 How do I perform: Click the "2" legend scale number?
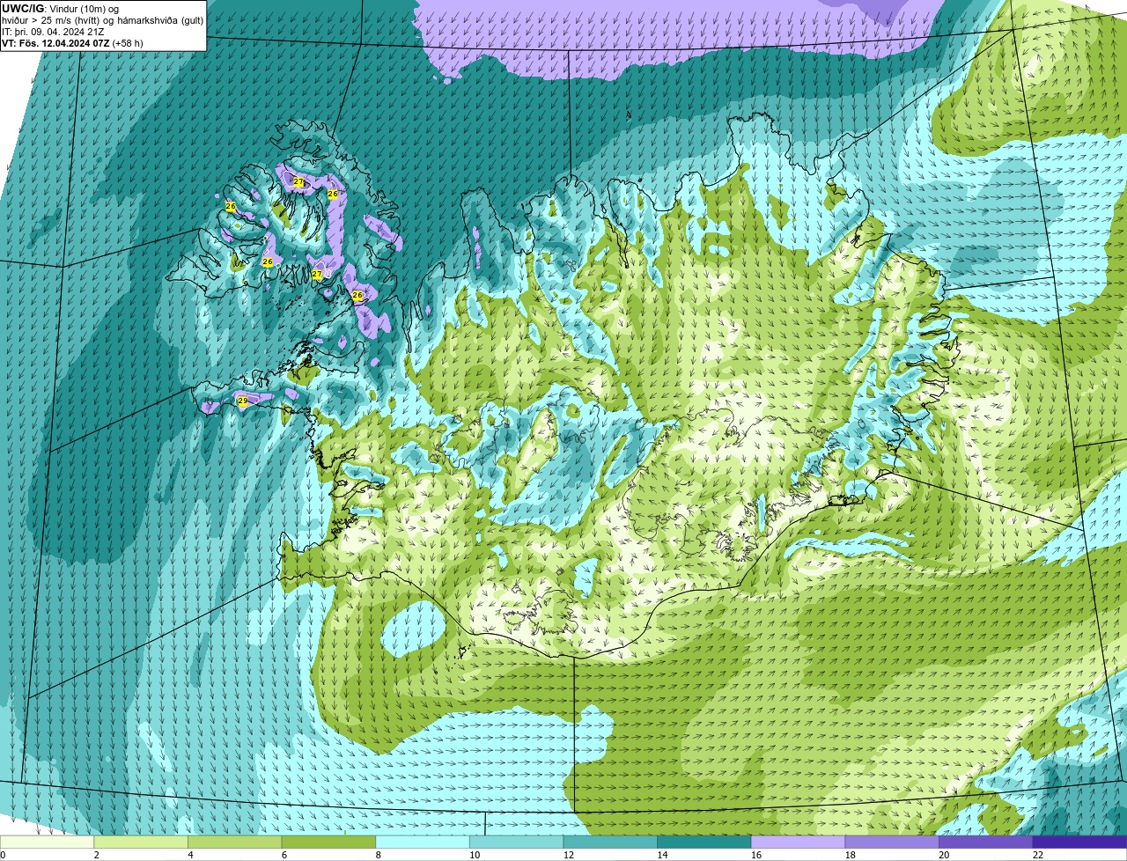pyautogui.click(x=97, y=855)
